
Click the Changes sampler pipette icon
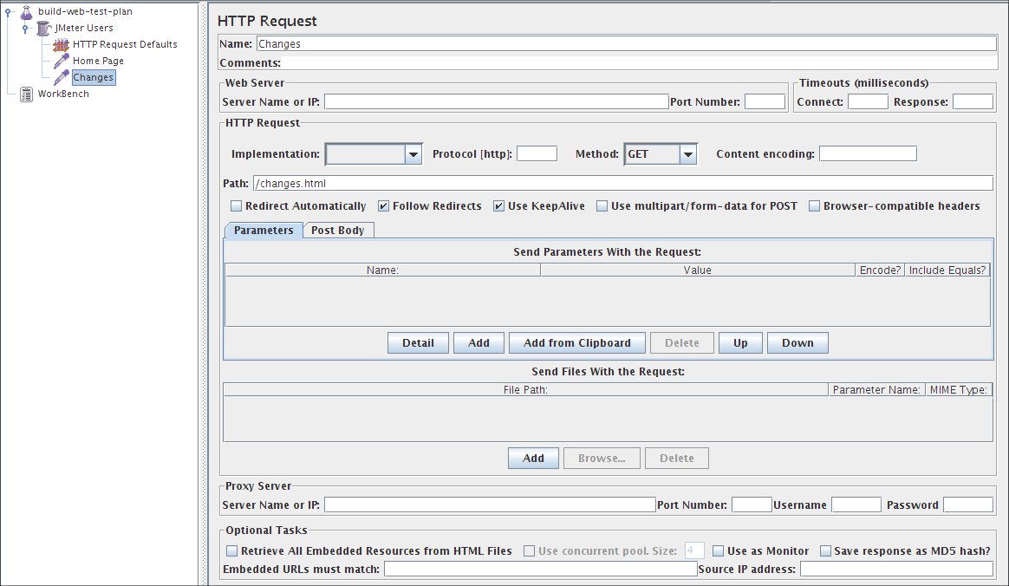(x=61, y=78)
